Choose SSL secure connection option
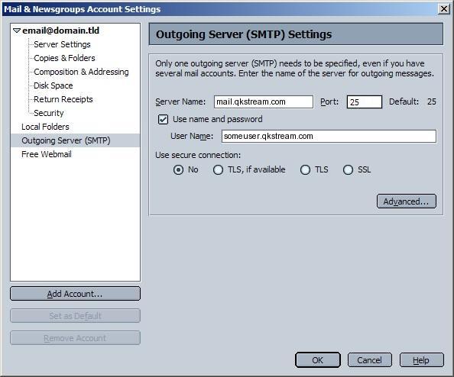Image resolution: width=454 pixels, height=377 pixels. pyautogui.click(x=348, y=169)
